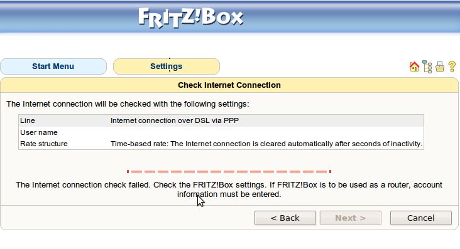Viewport: 460px width, 249px height.
Task: Click the red end marker of progress bar
Action: [331, 171]
